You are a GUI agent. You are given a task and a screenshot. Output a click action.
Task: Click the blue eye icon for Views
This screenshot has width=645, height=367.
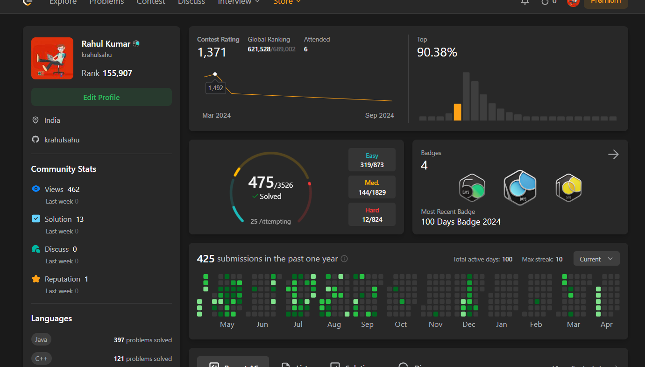pos(36,189)
